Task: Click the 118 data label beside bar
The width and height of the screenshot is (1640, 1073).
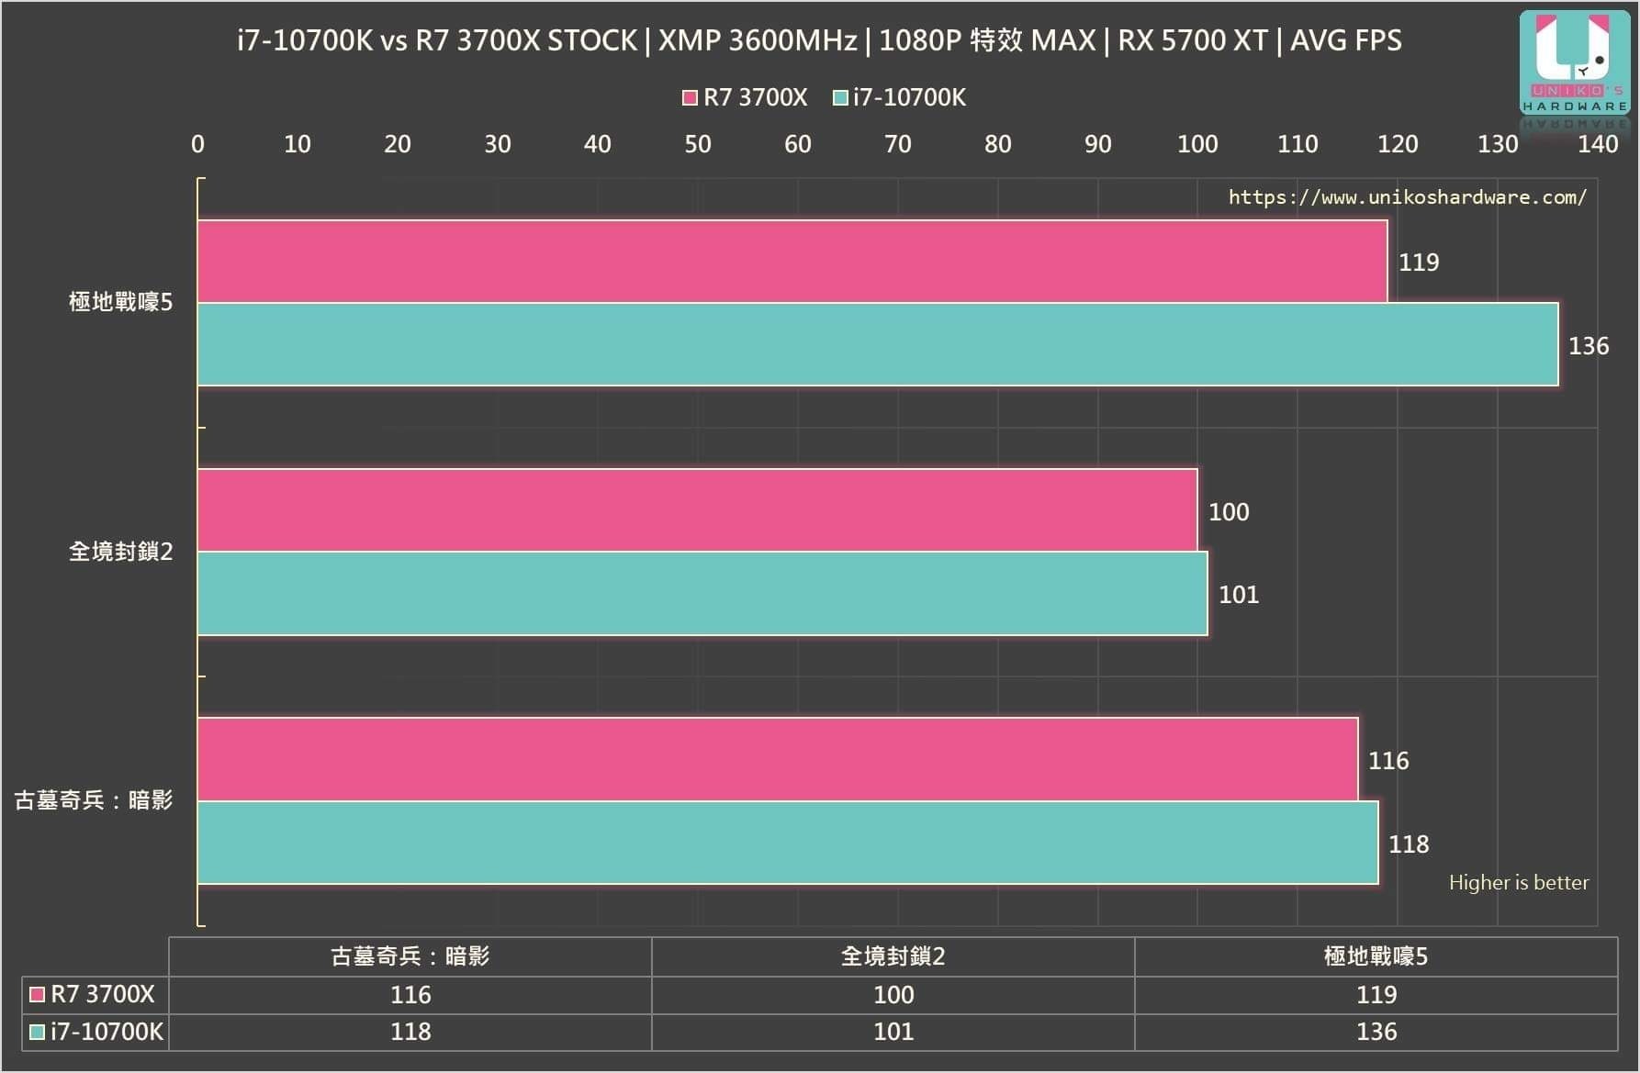Action: [1409, 844]
